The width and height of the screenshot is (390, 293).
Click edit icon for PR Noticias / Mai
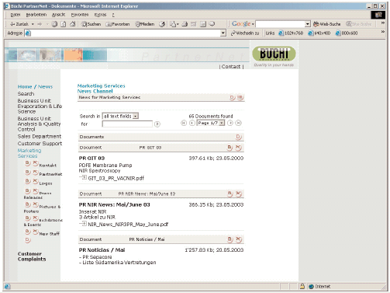point(230,239)
